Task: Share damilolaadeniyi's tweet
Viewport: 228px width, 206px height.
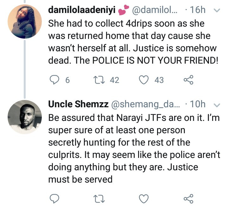Action: [188, 80]
